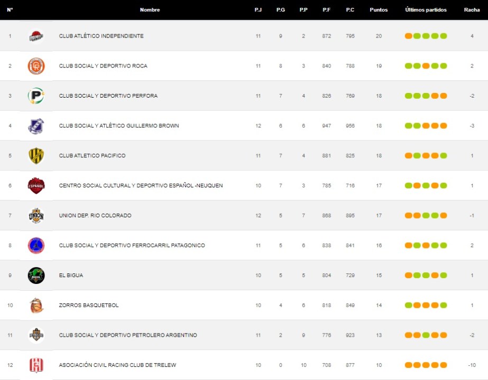Open CLUB SOCIAL Y DEPORTIVO ROCA team name

(x=103, y=66)
